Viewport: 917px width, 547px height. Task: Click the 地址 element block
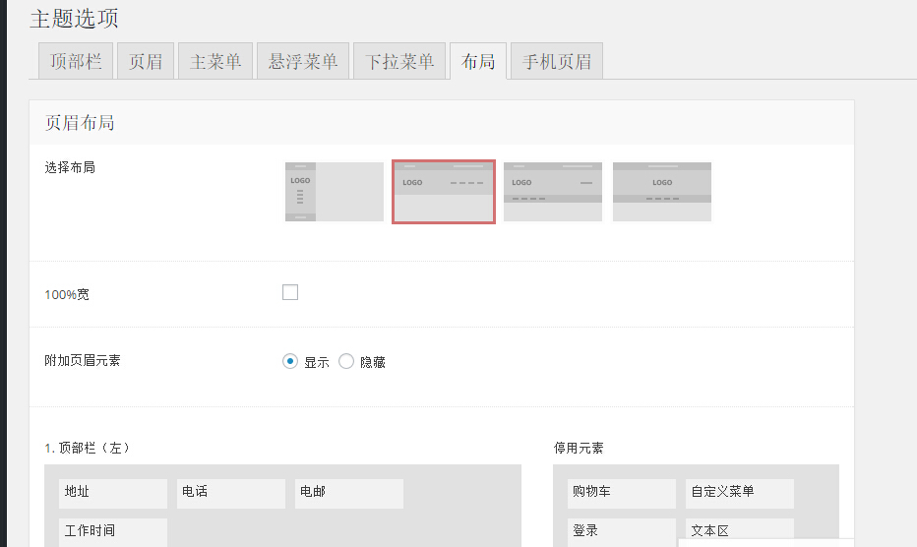112,493
